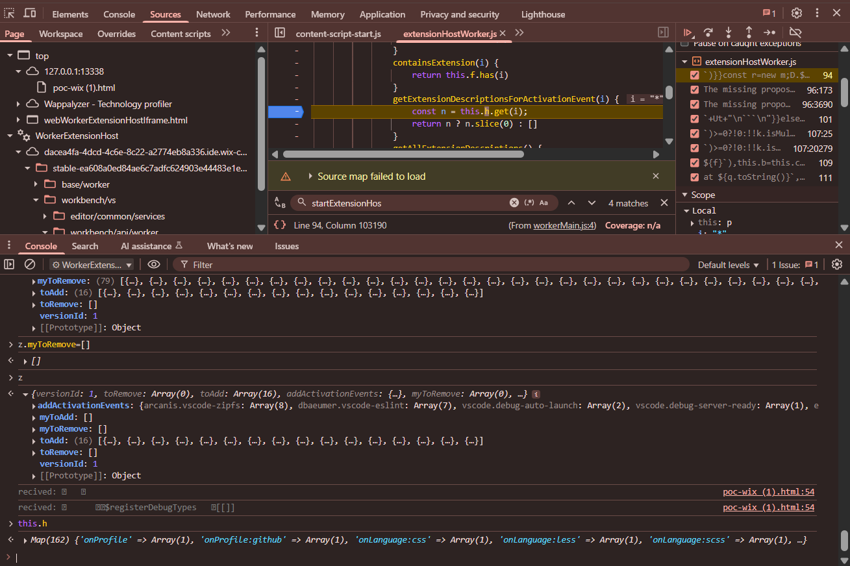Open the Elements tab
The height and width of the screenshot is (566, 850).
tap(70, 14)
